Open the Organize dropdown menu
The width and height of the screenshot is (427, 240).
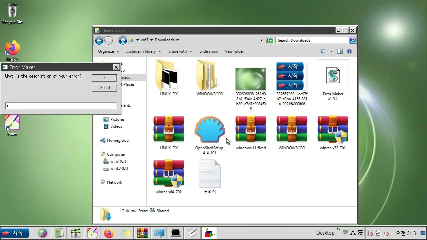108,51
